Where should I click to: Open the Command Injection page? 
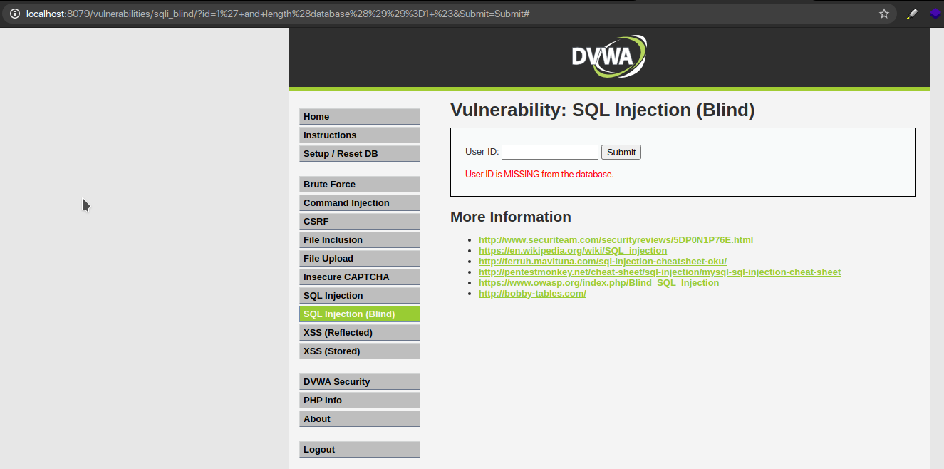point(360,203)
